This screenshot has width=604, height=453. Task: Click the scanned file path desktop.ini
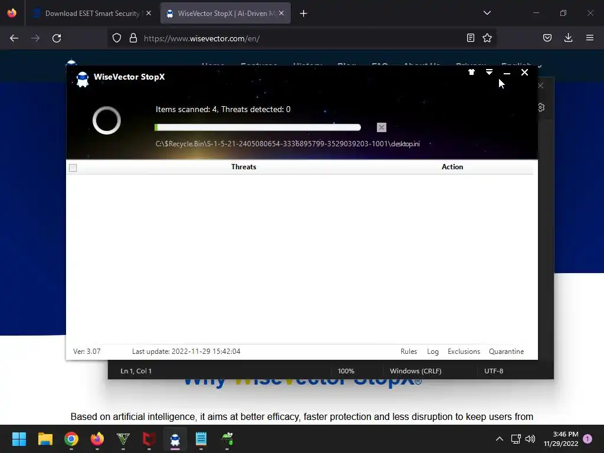coord(288,144)
